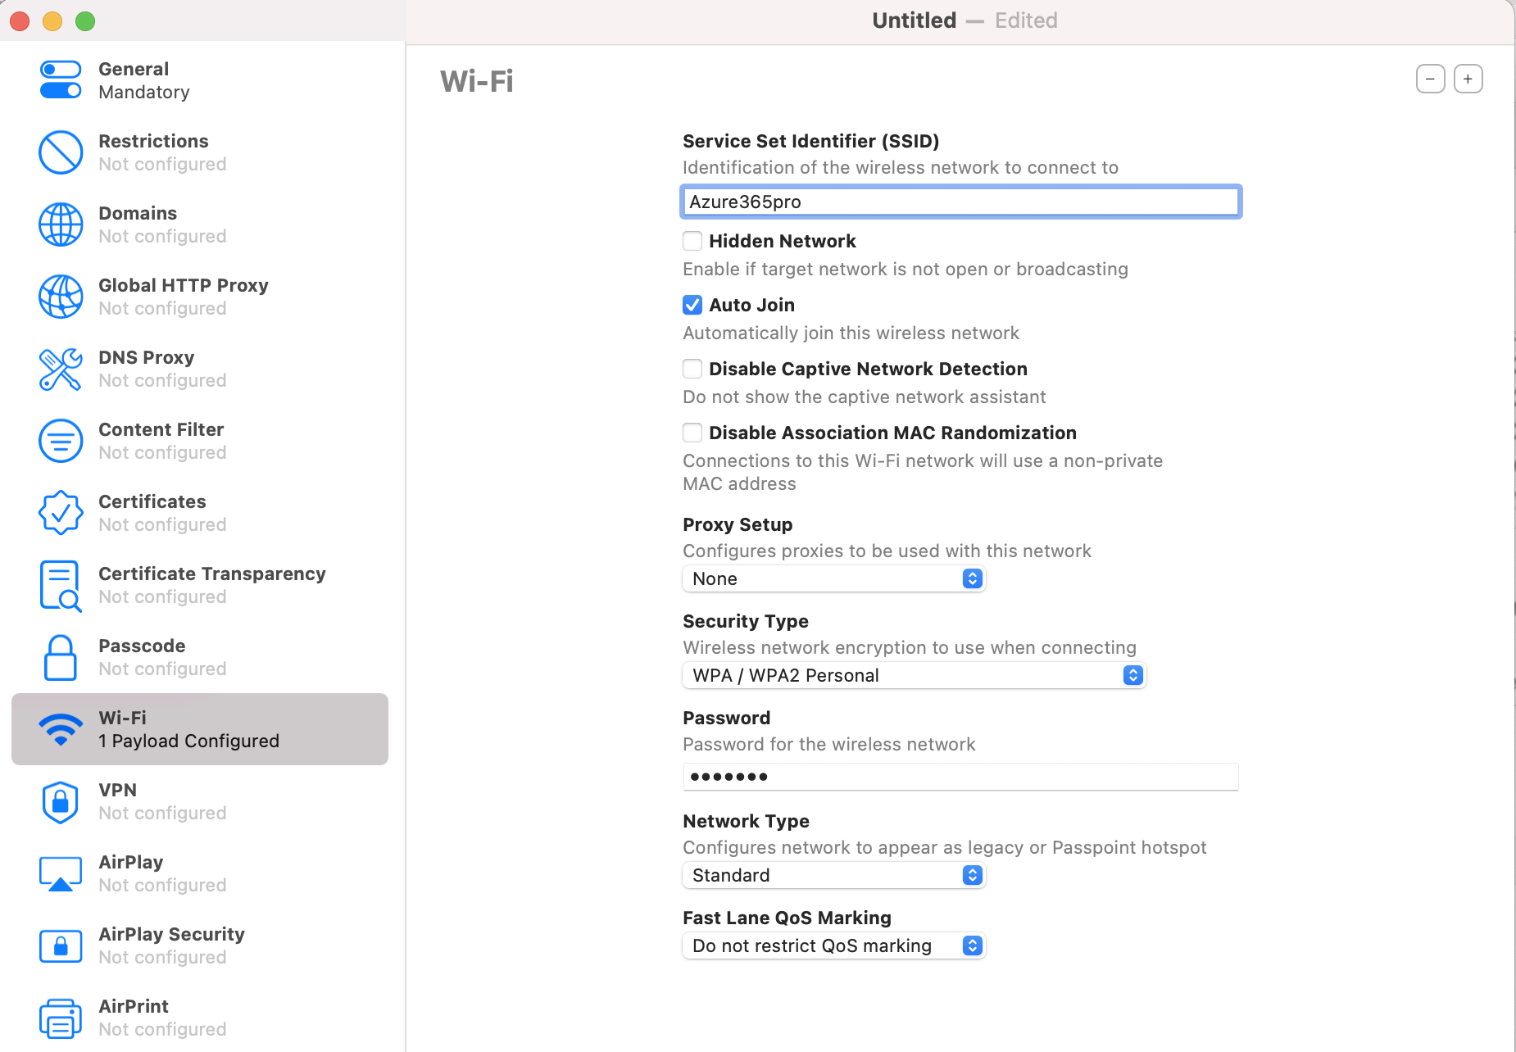Open the Proxy Setup dropdown
Viewport: 1516px width, 1052px height.
coord(833,578)
